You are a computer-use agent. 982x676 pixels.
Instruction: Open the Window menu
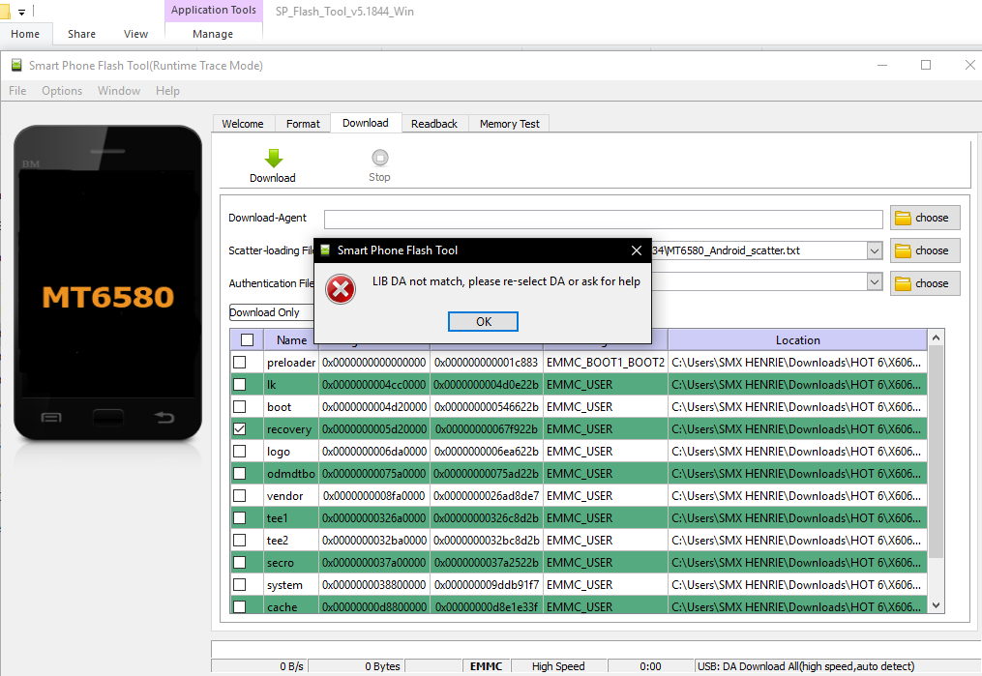[119, 91]
